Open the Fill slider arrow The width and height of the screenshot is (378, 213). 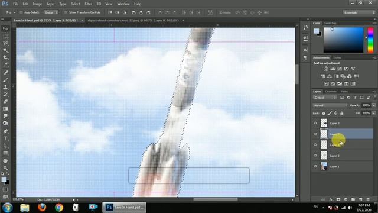pos(374,113)
